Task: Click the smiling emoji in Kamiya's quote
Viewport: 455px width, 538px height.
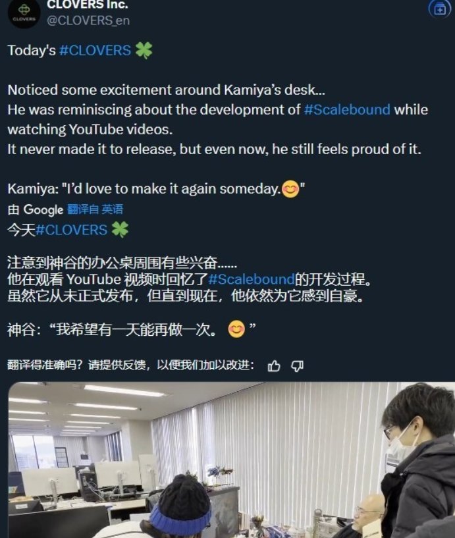Action: (x=290, y=189)
